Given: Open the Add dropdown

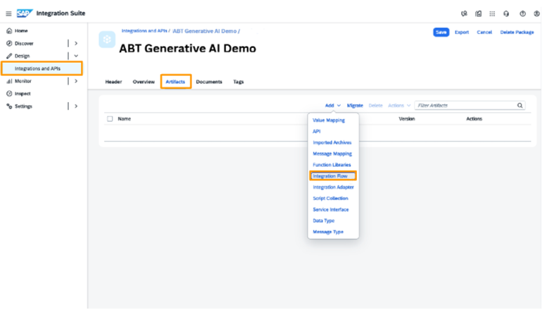Looking at the screenshot, I should [332, 106].
